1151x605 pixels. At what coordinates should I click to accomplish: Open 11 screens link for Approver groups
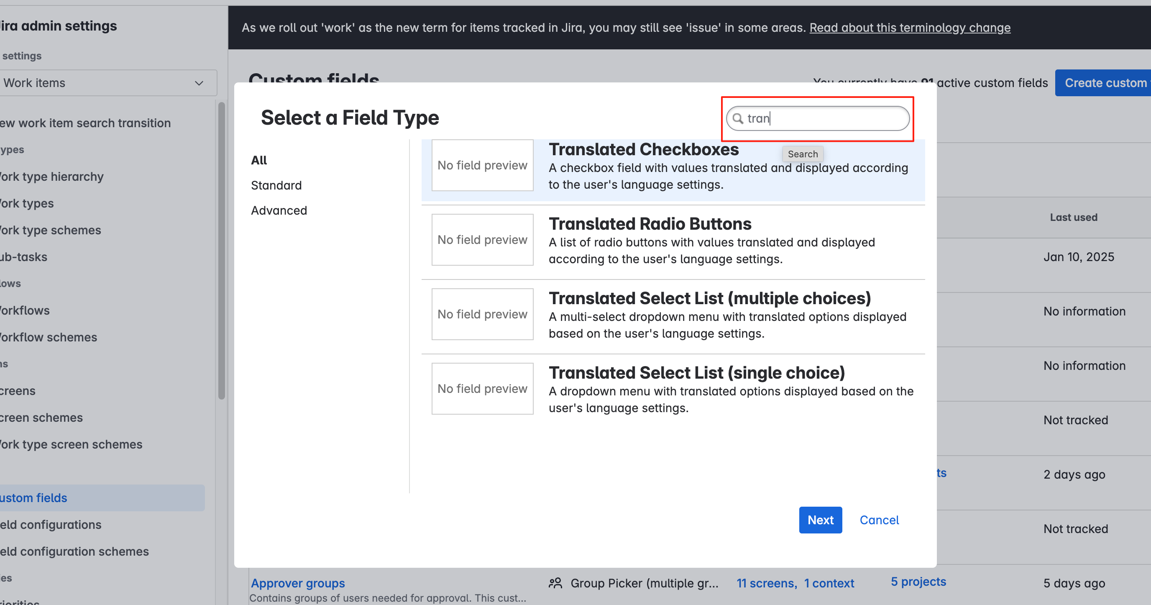[766, 583]
